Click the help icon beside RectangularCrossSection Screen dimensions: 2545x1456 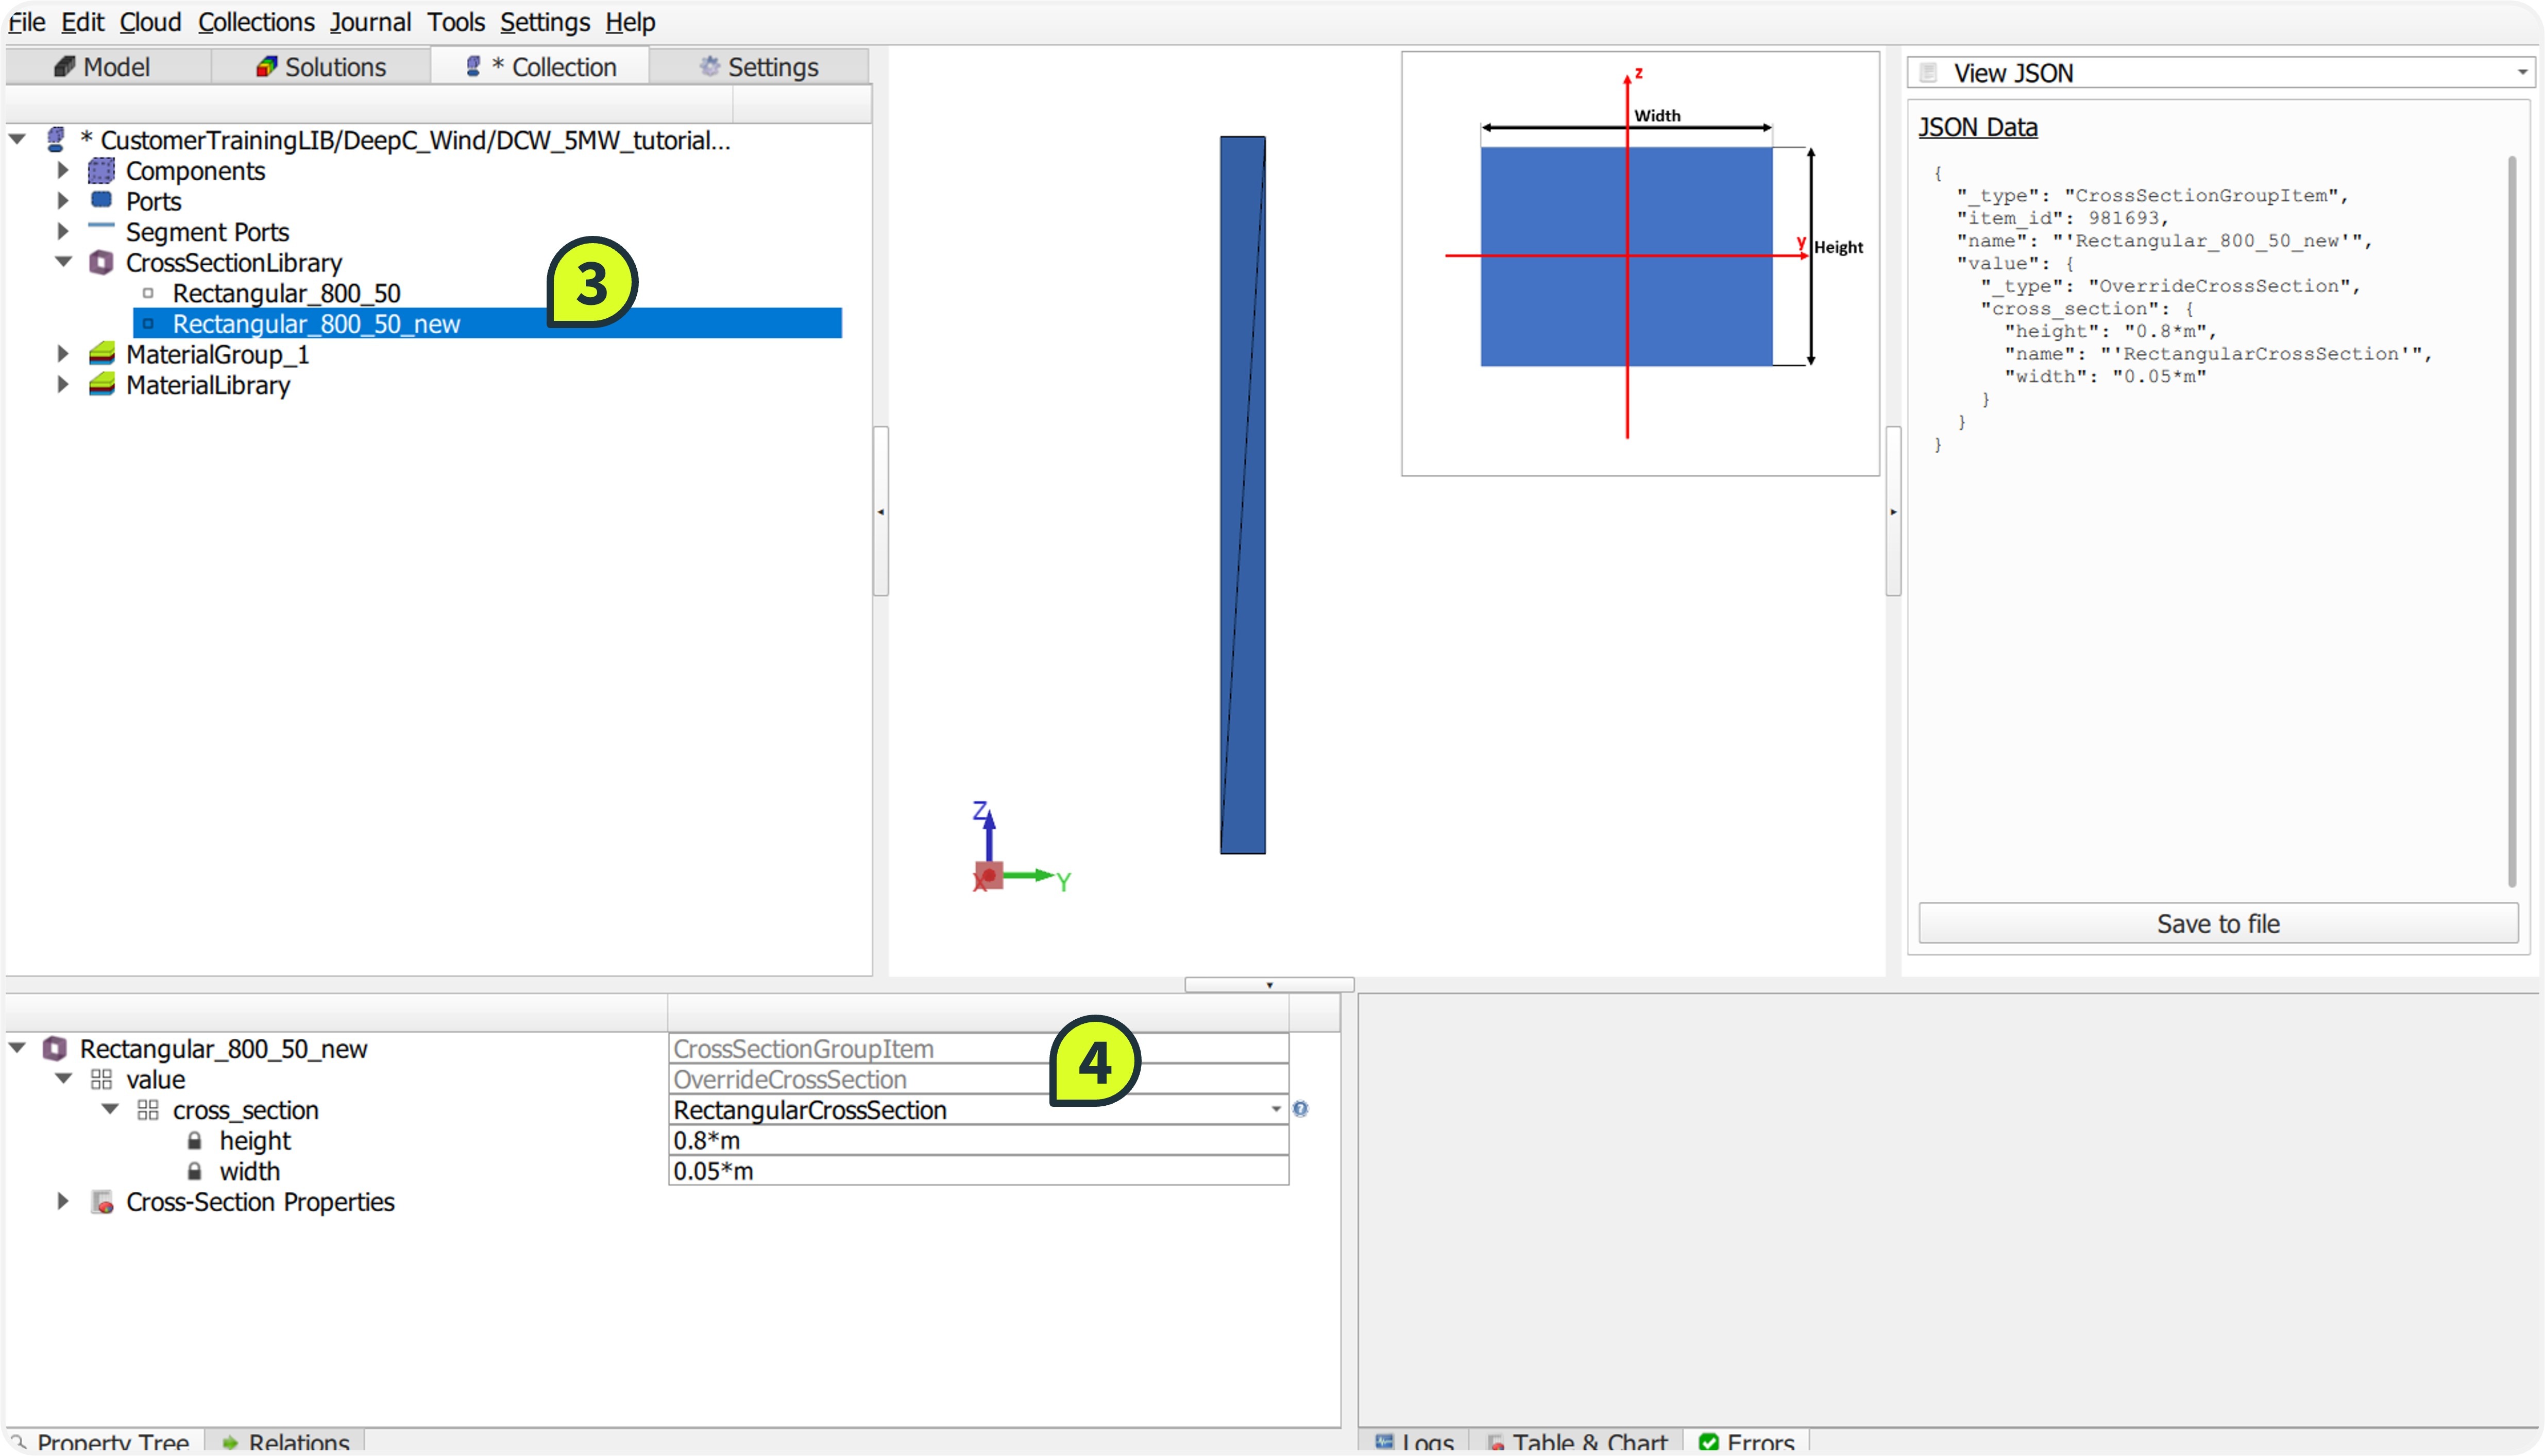pyautogui.click(x=1300, y=1109)
